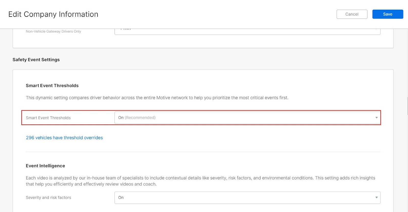Open 296 vehicles have threshold overrides link
The width and height of the screenshot is (408, 212).
[64, 138]
